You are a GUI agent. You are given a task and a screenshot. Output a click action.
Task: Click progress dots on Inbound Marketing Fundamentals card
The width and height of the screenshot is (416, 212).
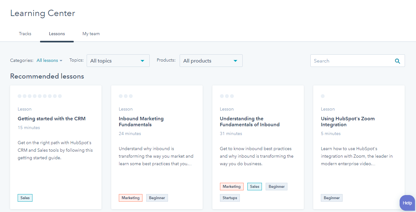(x=126, y=96)
